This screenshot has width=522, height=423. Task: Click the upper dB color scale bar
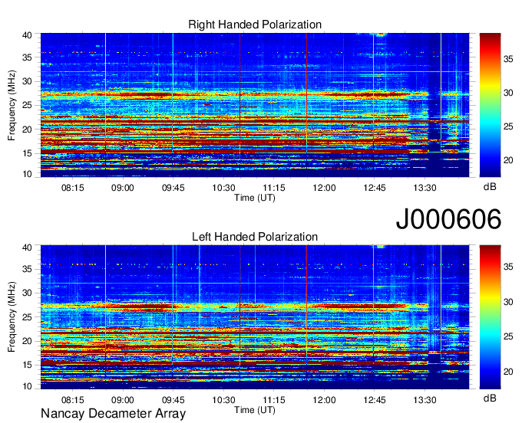490,105
